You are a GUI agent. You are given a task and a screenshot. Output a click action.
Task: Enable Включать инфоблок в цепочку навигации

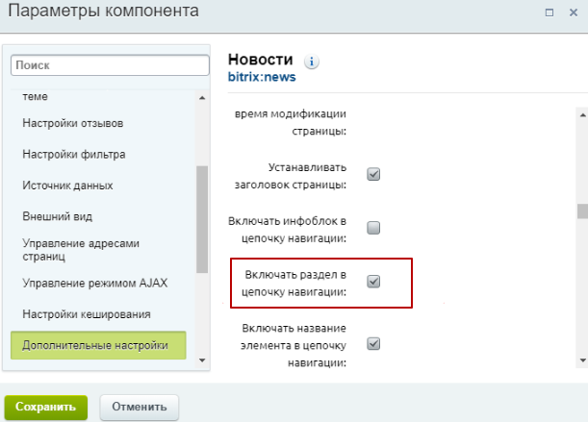coord(374,228)
